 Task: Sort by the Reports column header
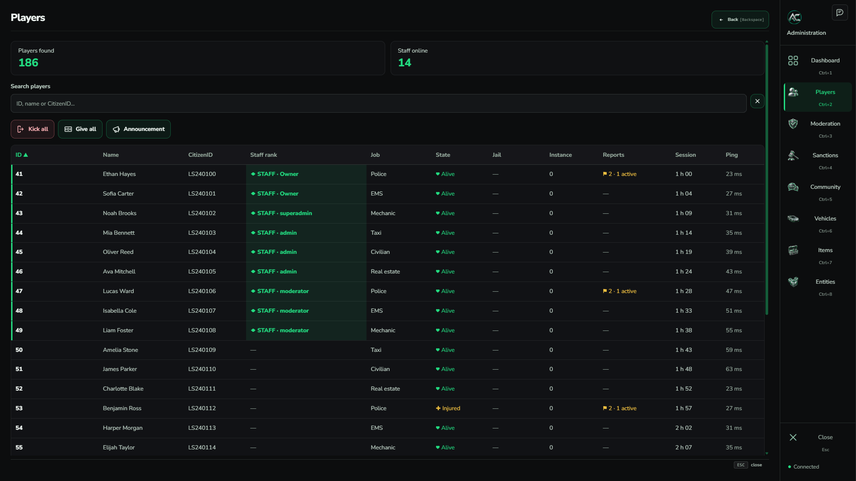tap(613, 155)
